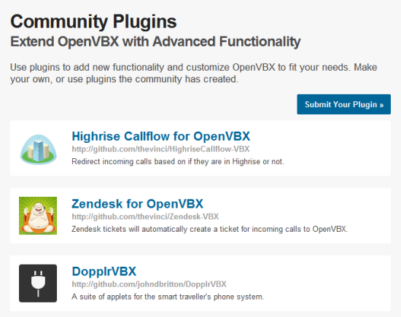The height and width of the screenshot is (317, 401).
Task: Follow the johndbritton/DopplrVBX GitHub URL
Action: click(x=149, y=284)
